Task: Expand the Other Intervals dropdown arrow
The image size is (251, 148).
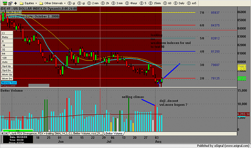Action: (x=65, y=3)
